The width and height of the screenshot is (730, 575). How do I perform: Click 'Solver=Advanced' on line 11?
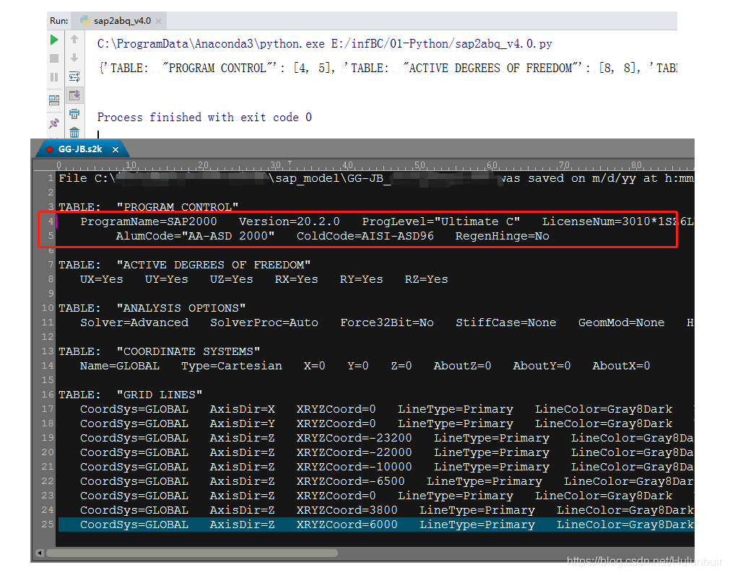coord(134,322)
